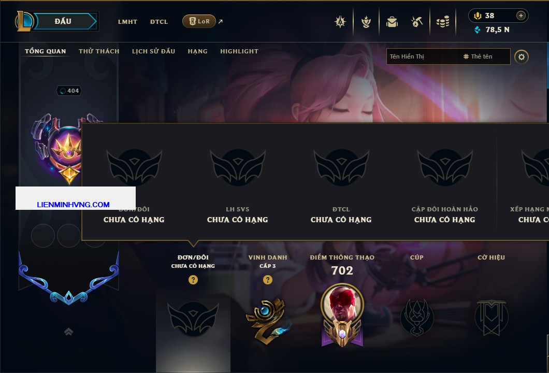
Task: Open the LỊCH SỬ ĐẤU tab
Action: click(153, 51)
